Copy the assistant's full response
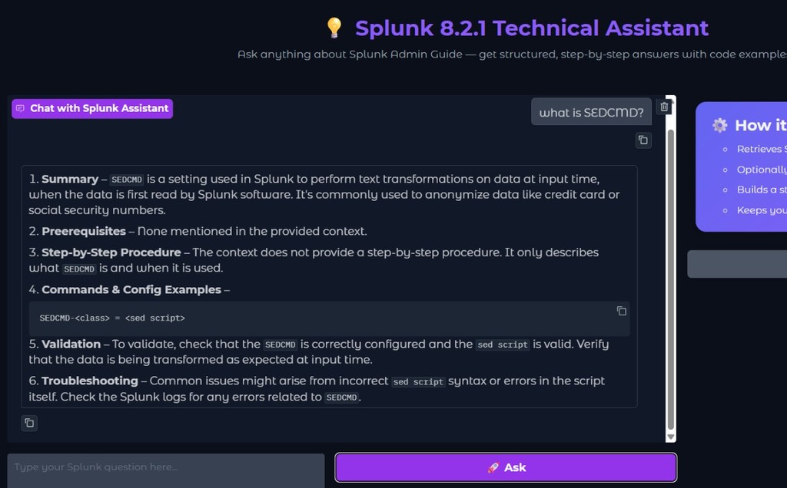The image size is (787, 488). 29,423
